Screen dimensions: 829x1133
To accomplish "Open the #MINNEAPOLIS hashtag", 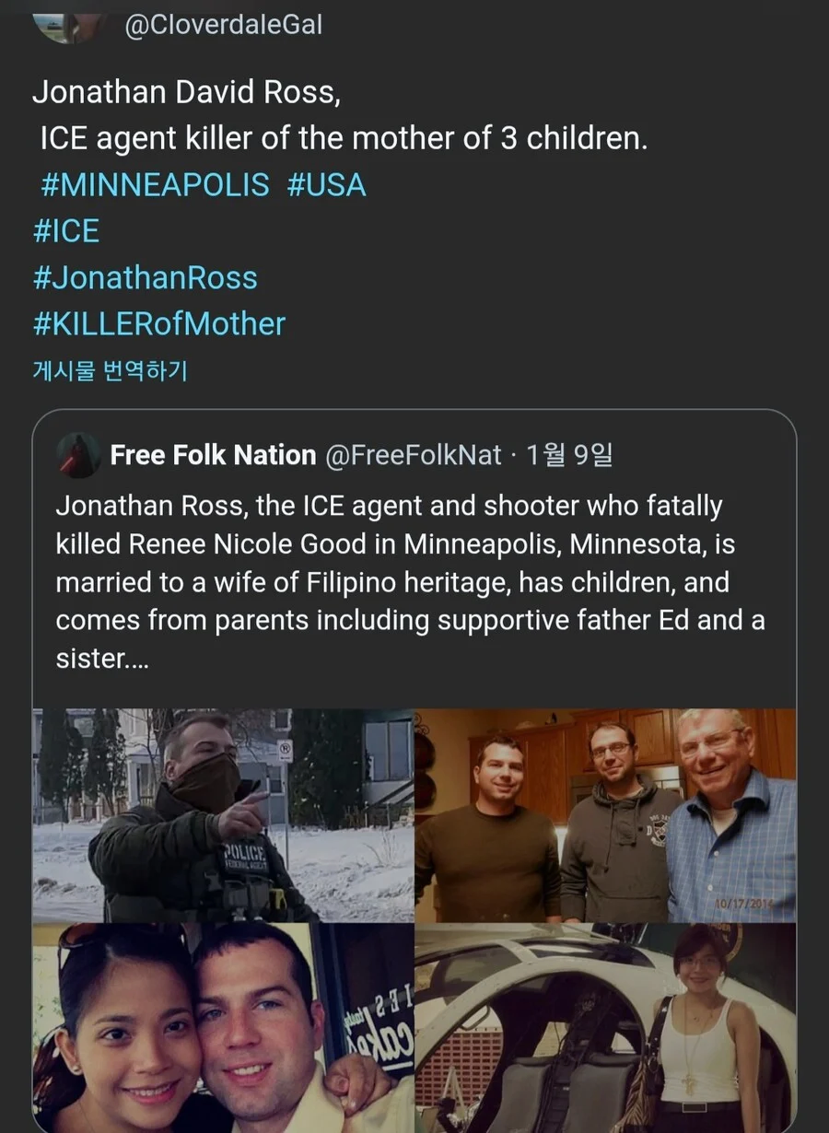I will pyautogui.click(x=155, y=185).
